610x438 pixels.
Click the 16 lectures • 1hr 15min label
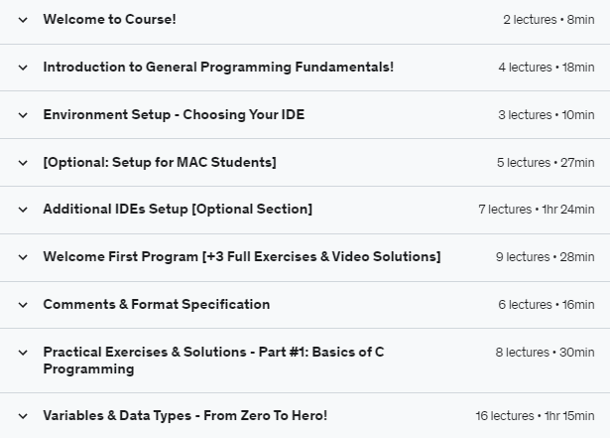click(535, 416)
